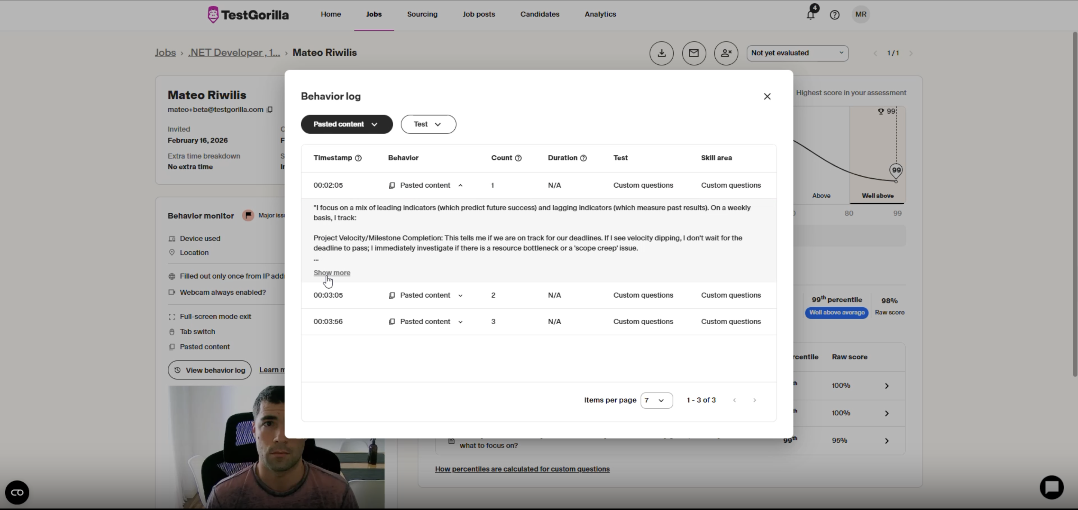Open the Not yet evaluated dropdown
Screen dimensions: 1078x510
pyautogui.click(x=798, y=53)
